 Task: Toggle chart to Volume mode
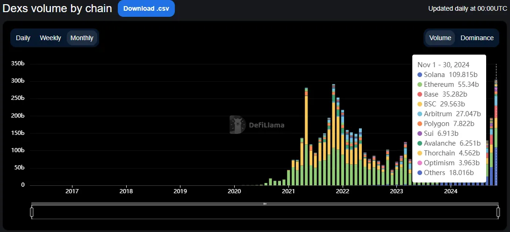[440, 38]
